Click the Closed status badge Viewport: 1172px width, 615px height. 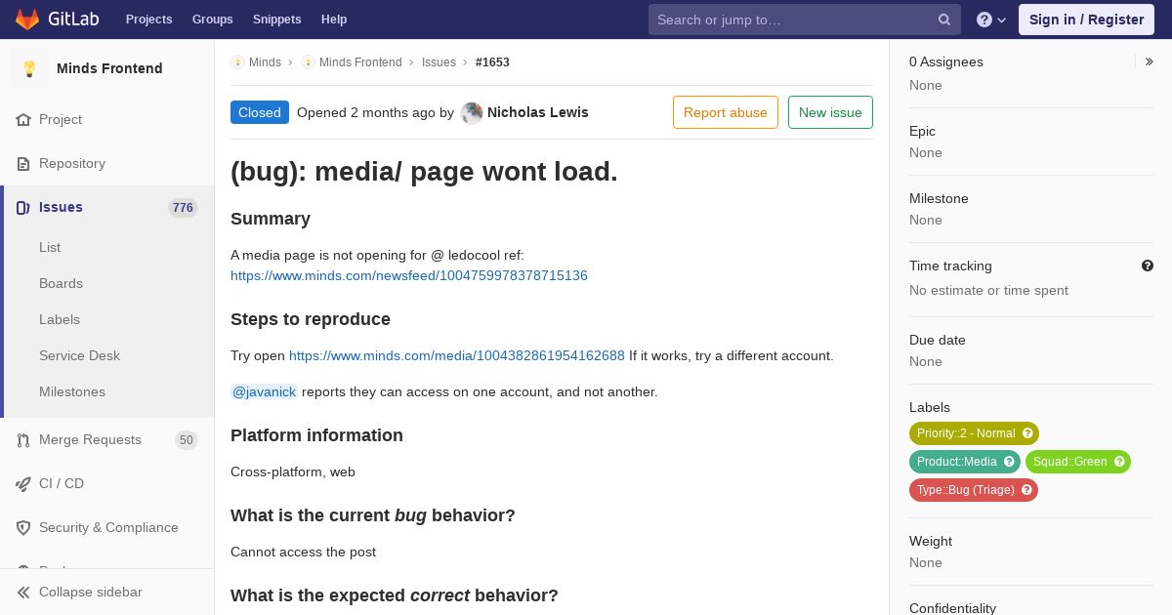(x=260, y=112)
